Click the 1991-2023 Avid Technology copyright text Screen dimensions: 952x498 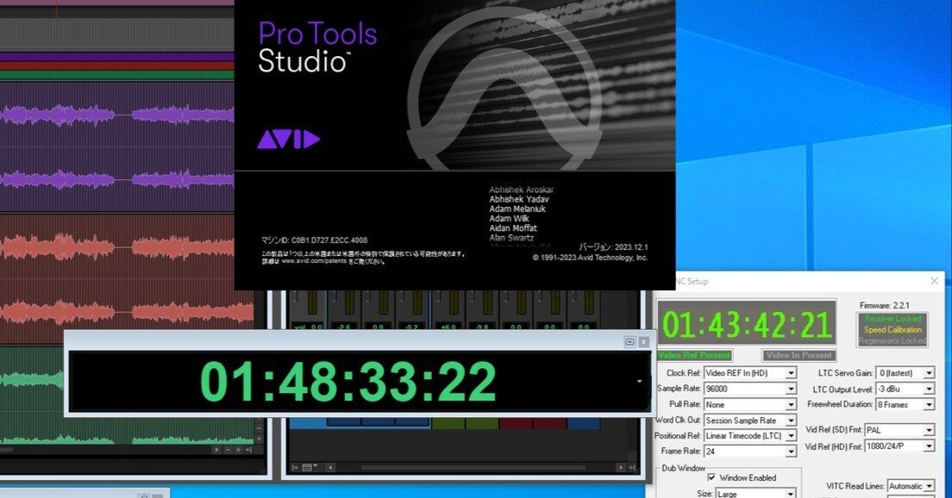[x=590, y=258]
